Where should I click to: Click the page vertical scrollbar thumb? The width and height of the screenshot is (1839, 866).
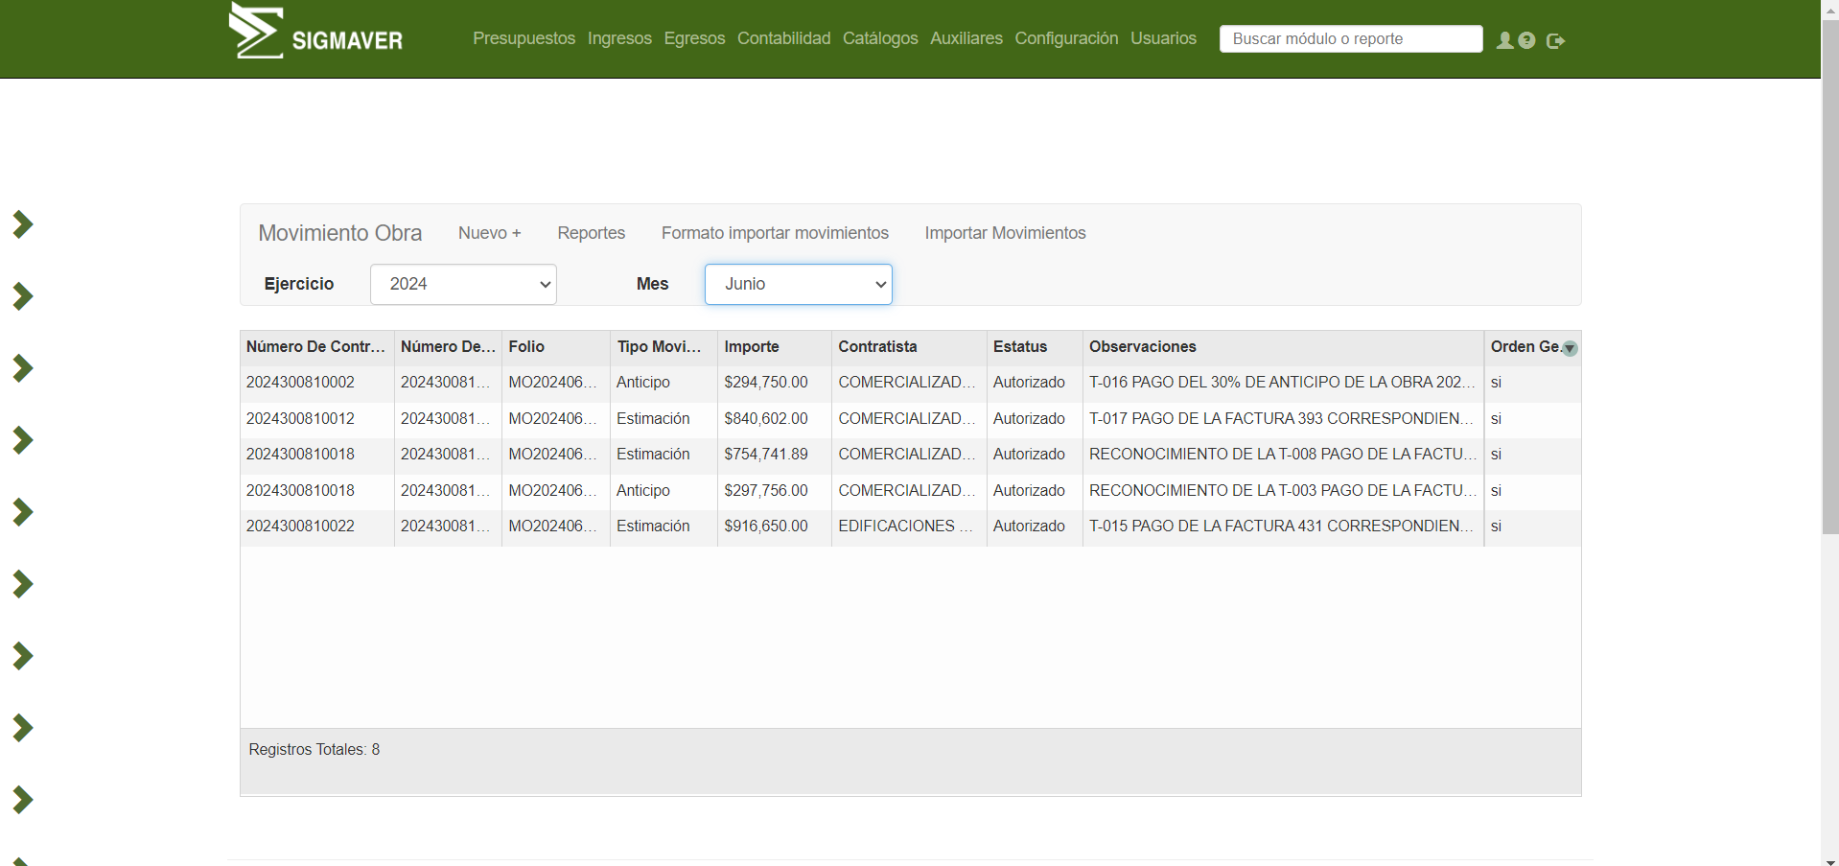point(1830,278)
